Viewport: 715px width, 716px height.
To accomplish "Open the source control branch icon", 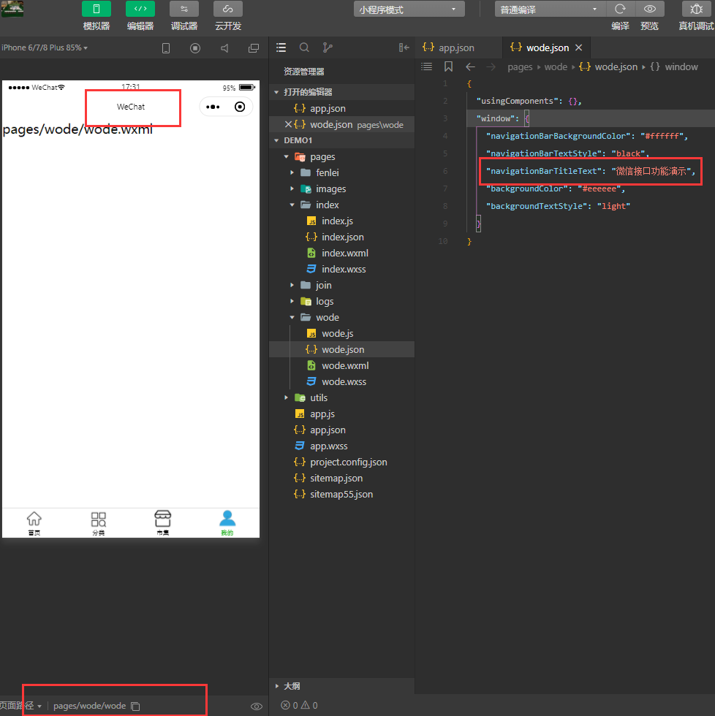I will pyautogui.click(x=328, y=47).
